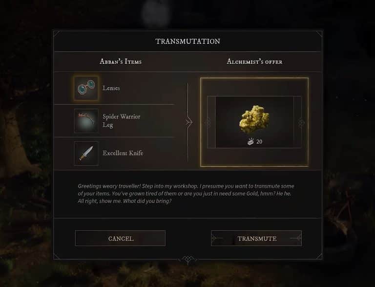Click the gold nugget offer image
This screenshot has height=287, width=375.
[x=254, y=119]
